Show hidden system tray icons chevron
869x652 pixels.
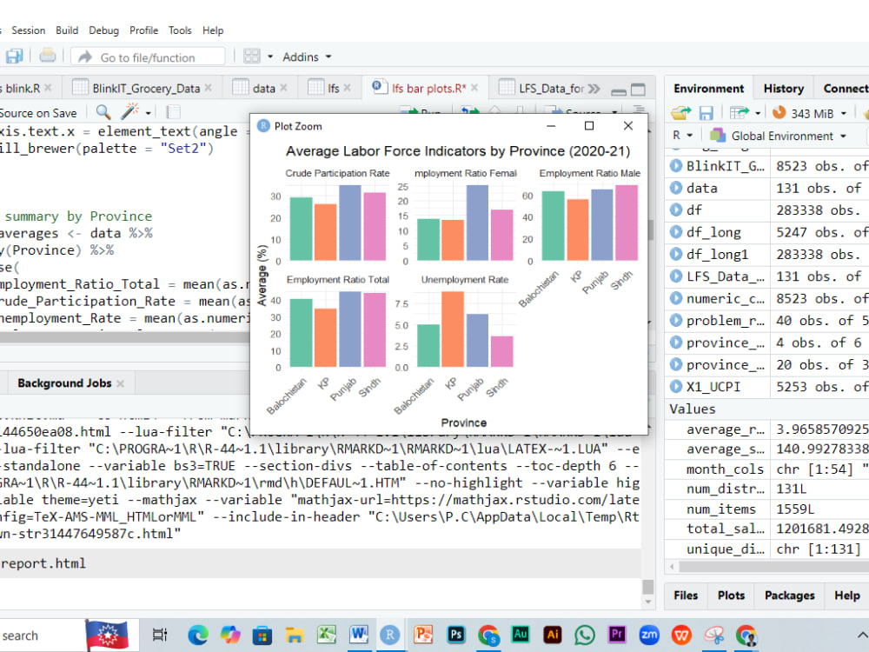[x=862, y=635]
